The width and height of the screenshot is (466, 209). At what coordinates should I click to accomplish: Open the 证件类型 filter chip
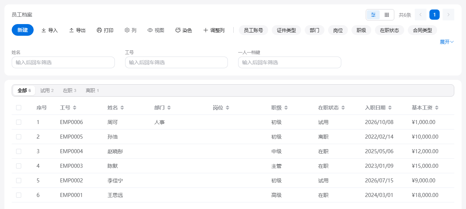(286, 30)
